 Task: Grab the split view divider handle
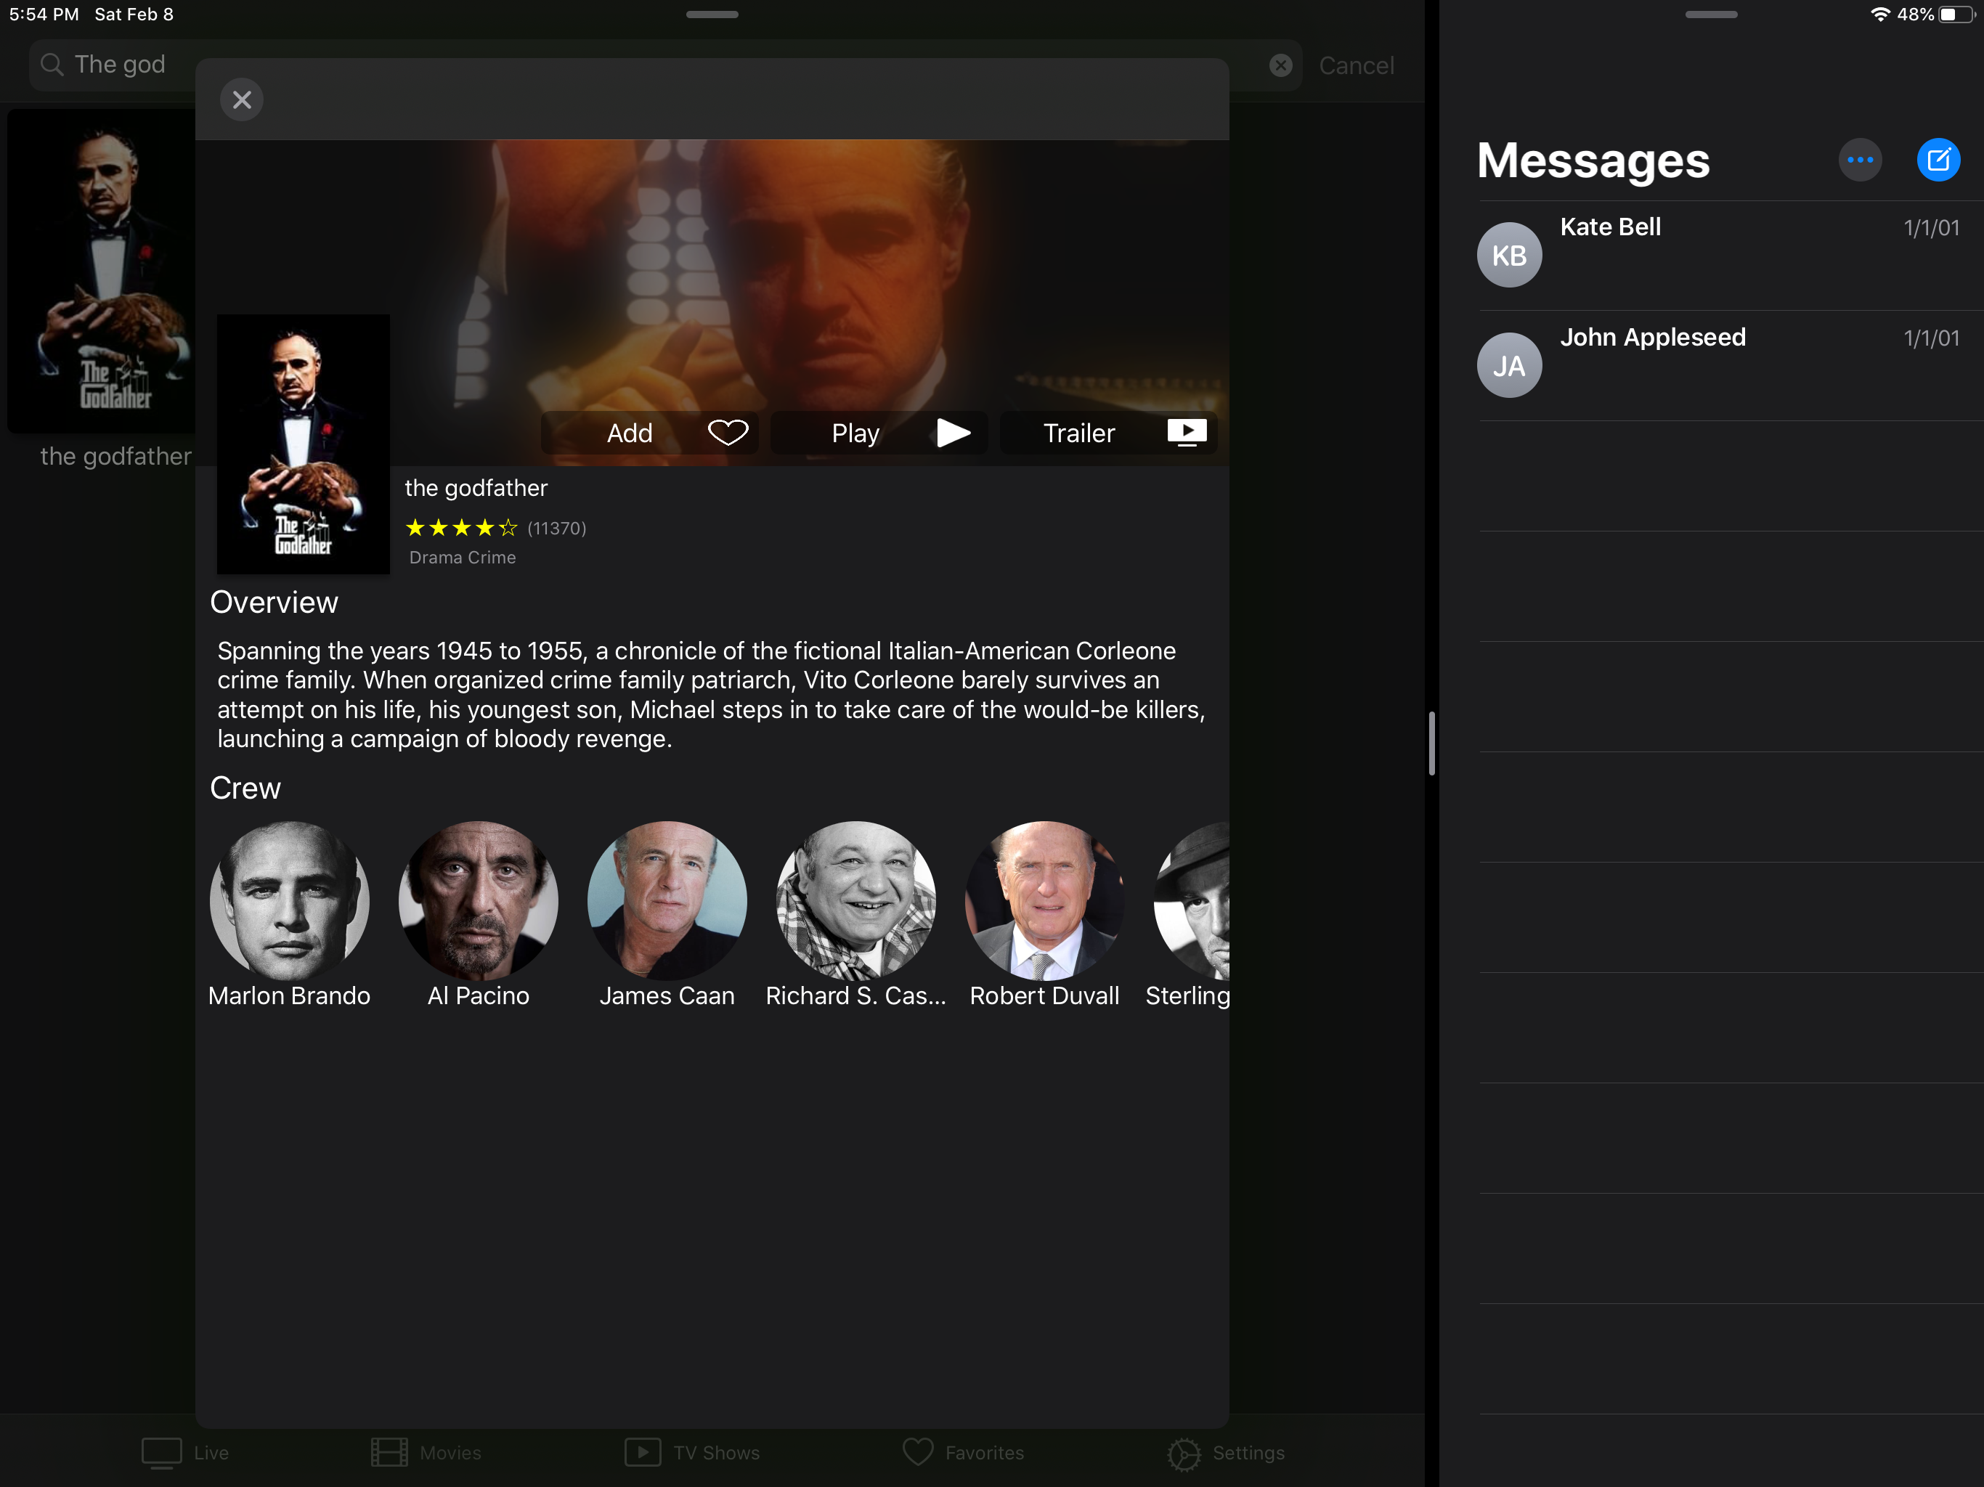pyautogui.click(x=1431, y=743)
